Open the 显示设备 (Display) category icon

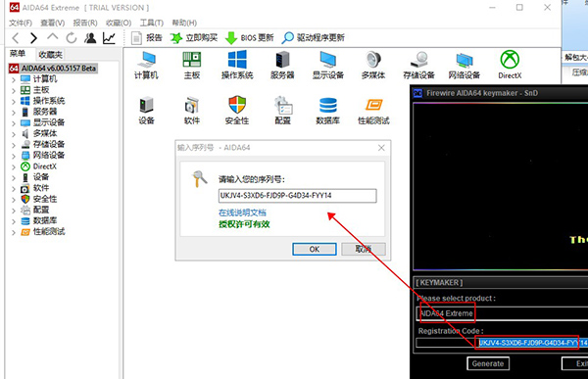click(x=328, y=66)
